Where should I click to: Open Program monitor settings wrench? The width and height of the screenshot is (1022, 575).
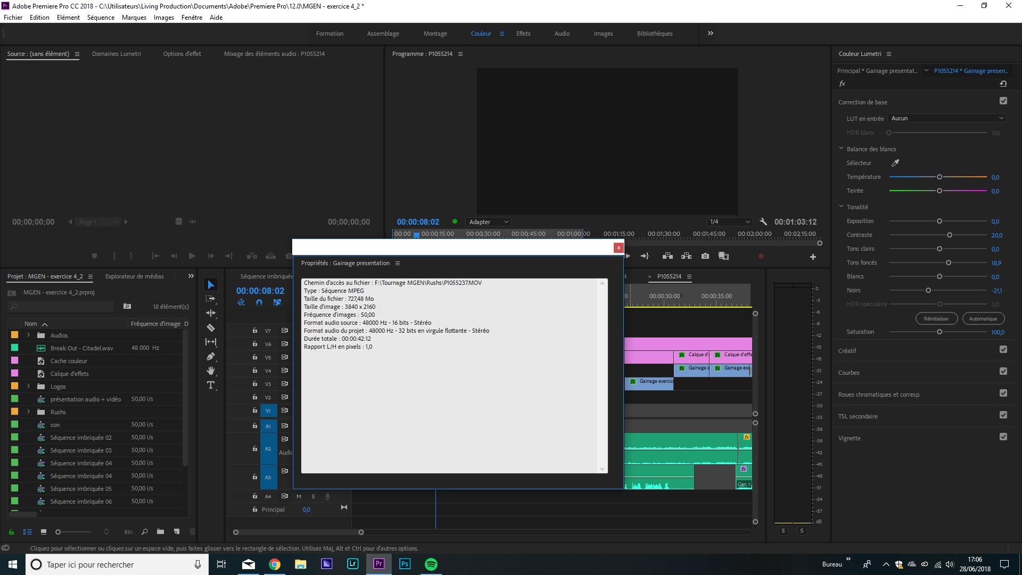(x=763, y=222)
